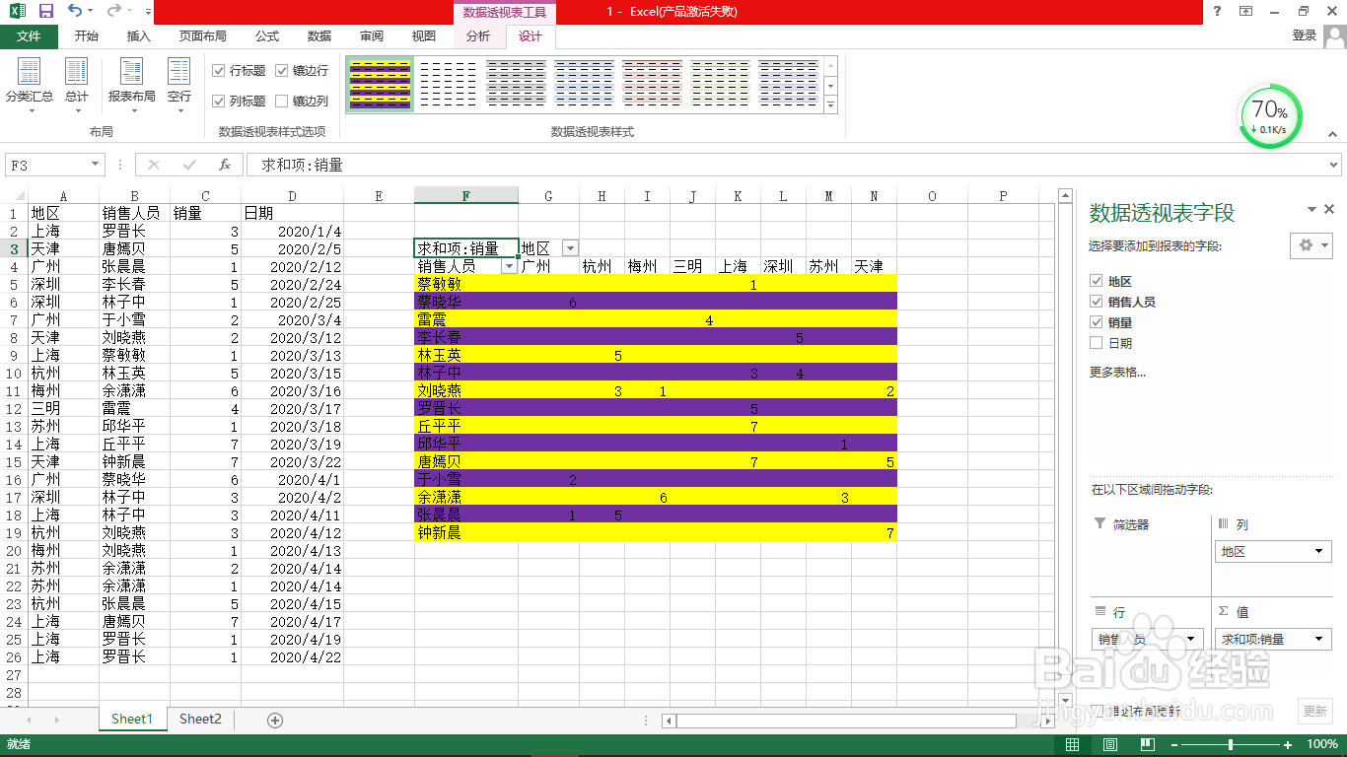Open the field list gear tools icon
Screen dimensions: 1347x757
point(1312,245)
